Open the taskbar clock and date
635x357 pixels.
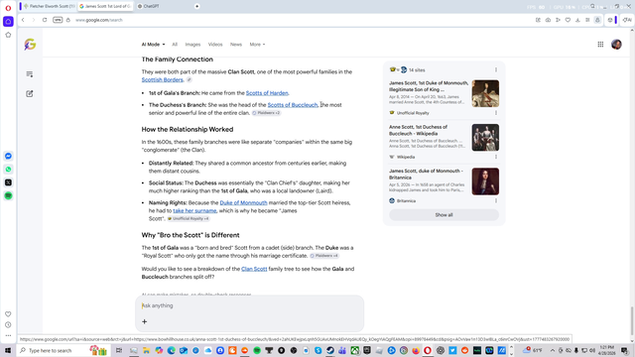coord(606,350)
